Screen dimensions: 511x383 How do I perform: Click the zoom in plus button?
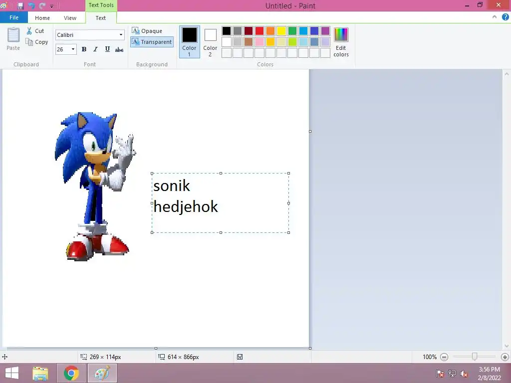(x=505, y=357)
